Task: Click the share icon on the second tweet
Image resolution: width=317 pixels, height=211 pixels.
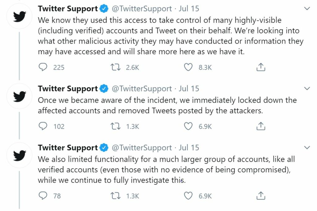Action: pos(260,126)
